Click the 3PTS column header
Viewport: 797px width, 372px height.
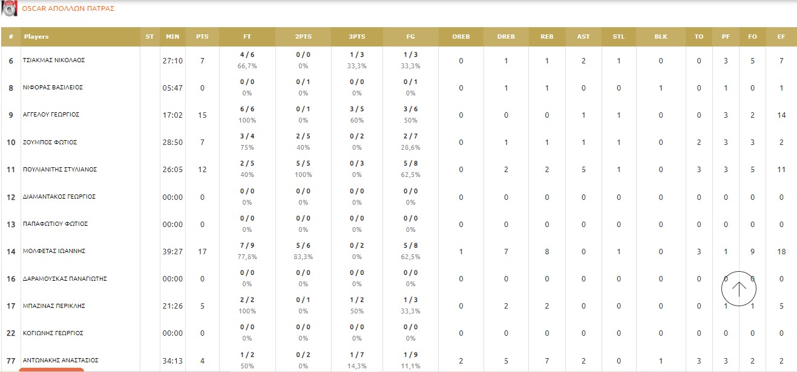point(357,37)
